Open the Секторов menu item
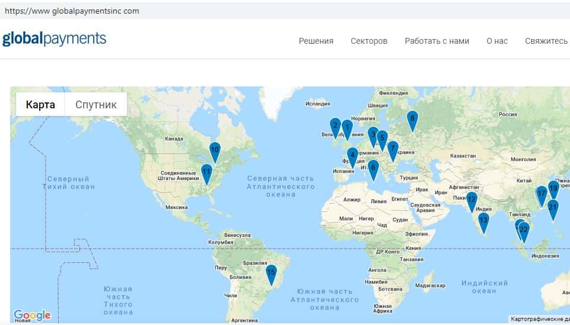This screenshot has width=570, height=325. (x=368, y=41)
